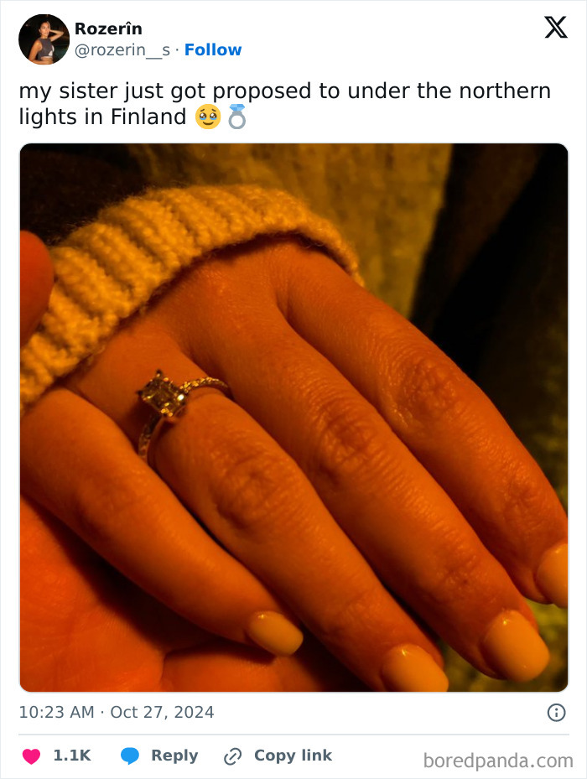Open the 1.1K likes count
587x779 pixels.
(72, 756)
